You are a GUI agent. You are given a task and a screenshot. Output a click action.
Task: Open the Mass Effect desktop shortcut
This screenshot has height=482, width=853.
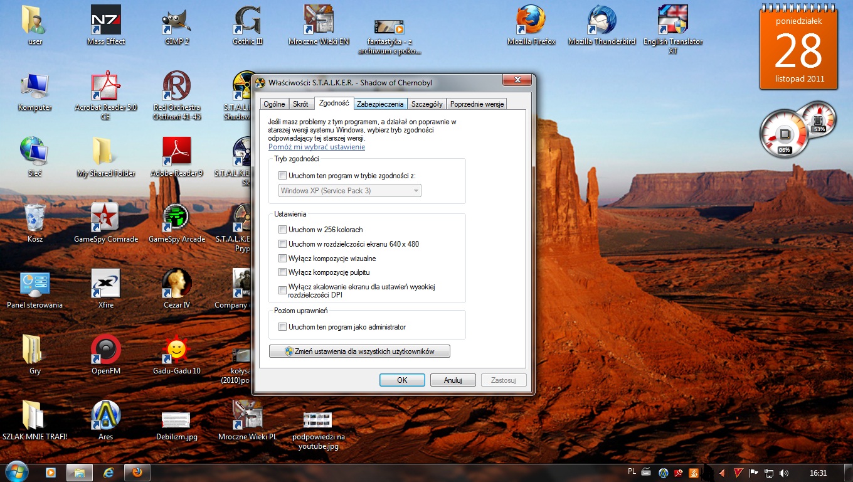[x=106, y=25]
